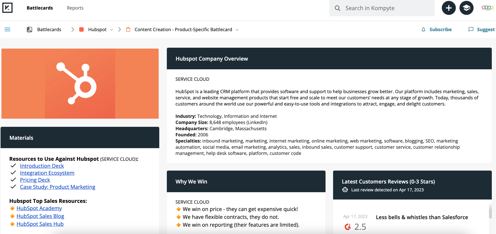The height and width of the screenshot is (234, 496).
Task: Click Battlecards in the breadcrumb
Action: point(49,29)
